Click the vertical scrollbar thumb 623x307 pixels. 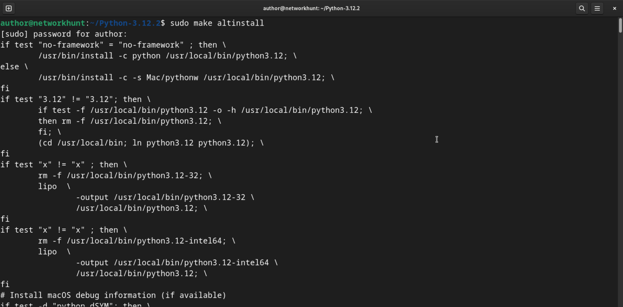tap(620, 25)
